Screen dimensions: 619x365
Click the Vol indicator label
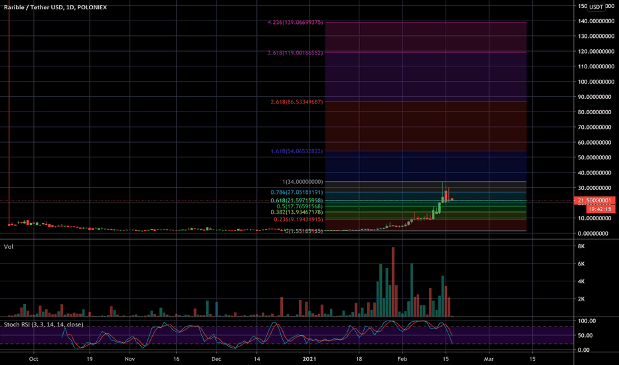(8, 247)
